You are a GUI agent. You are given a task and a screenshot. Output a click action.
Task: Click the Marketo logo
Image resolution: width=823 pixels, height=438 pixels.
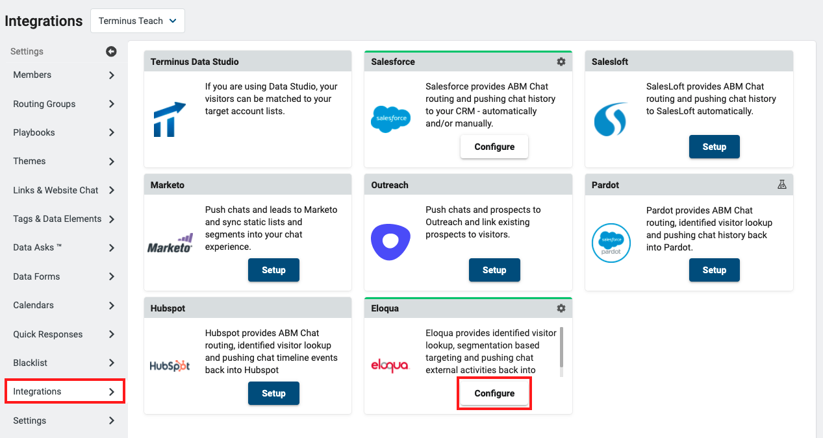(170, 243)
